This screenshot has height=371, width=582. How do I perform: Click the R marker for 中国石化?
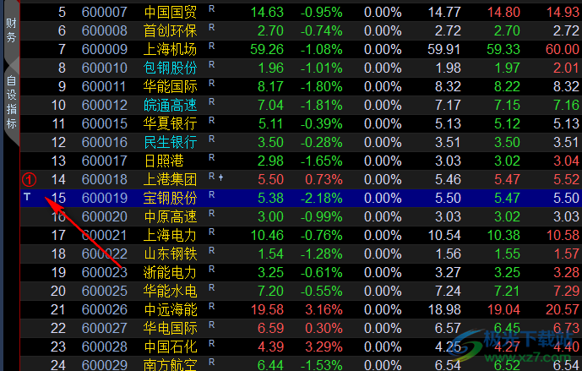(211, 343)
